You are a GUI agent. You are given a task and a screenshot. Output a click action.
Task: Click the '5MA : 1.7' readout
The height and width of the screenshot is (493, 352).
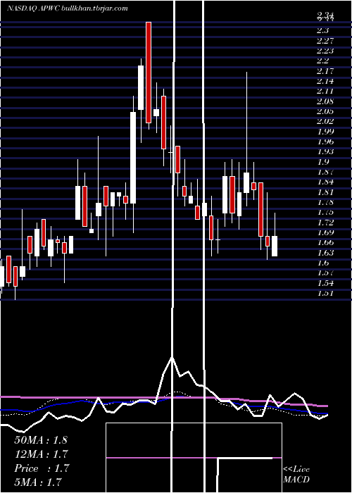[x=38, y=482]
